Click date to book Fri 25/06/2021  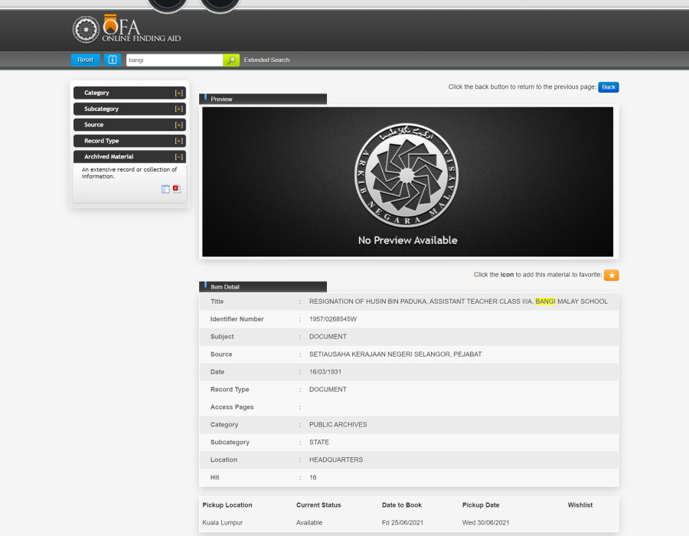click(403, 522)
